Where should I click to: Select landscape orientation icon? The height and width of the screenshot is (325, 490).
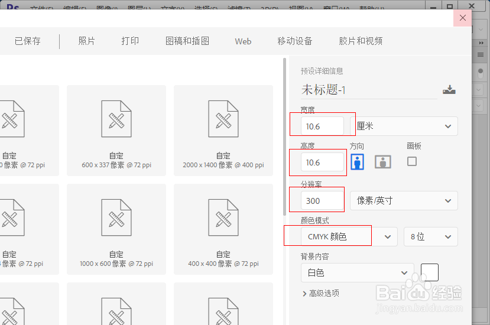pos(383,162)
